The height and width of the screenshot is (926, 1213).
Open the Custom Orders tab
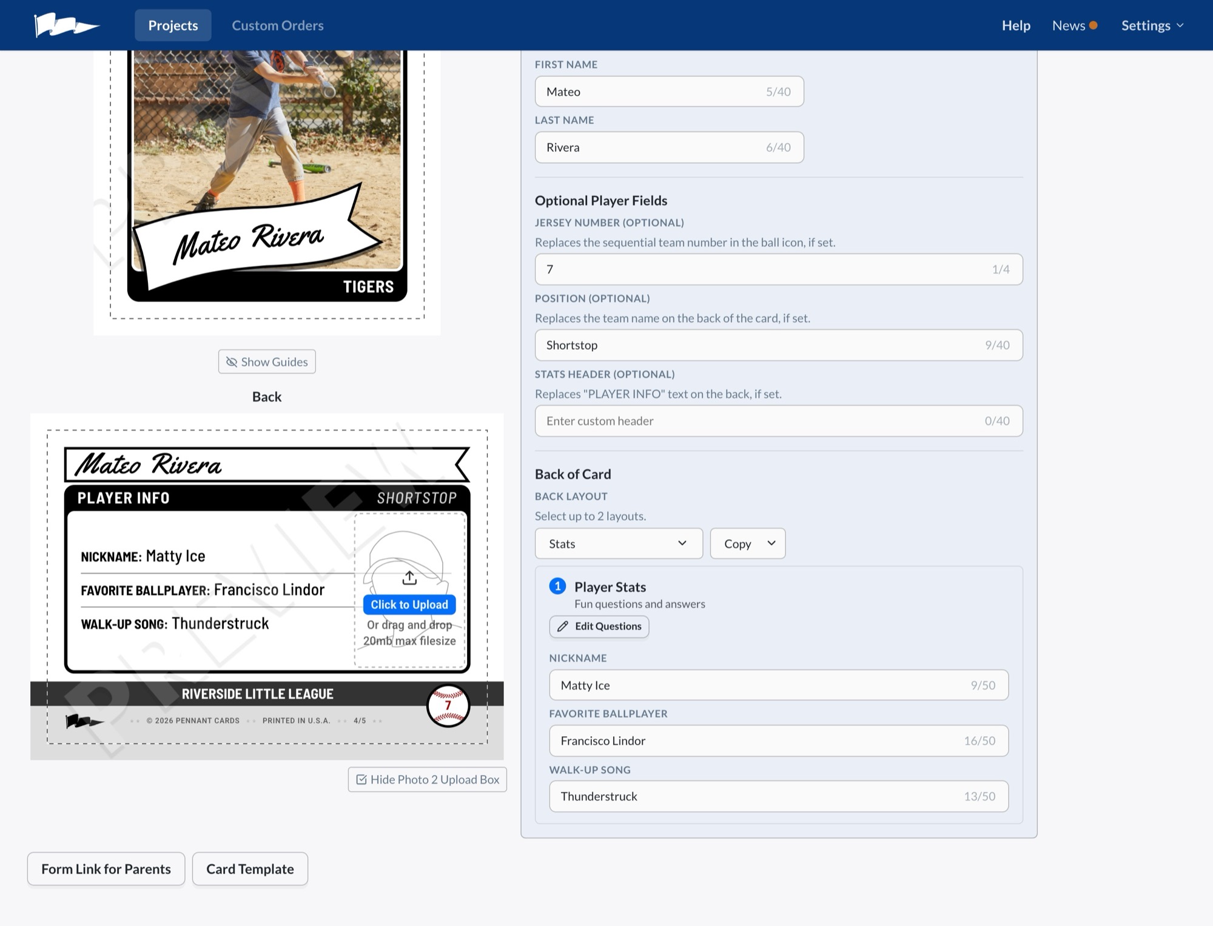pos(278,25)
